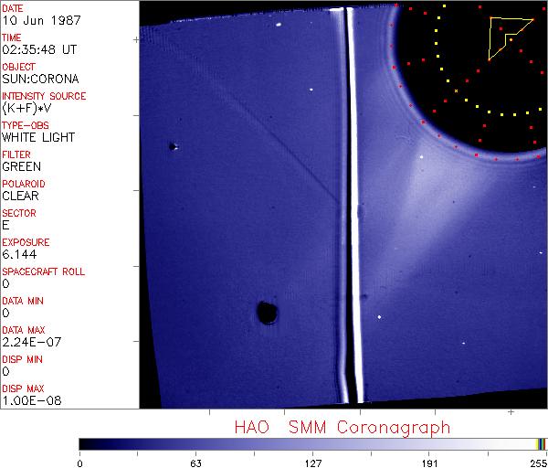This screenshot has width=548, height=468.
Task: Select the time value 02:35:48 UT
Action: (38, 50)
